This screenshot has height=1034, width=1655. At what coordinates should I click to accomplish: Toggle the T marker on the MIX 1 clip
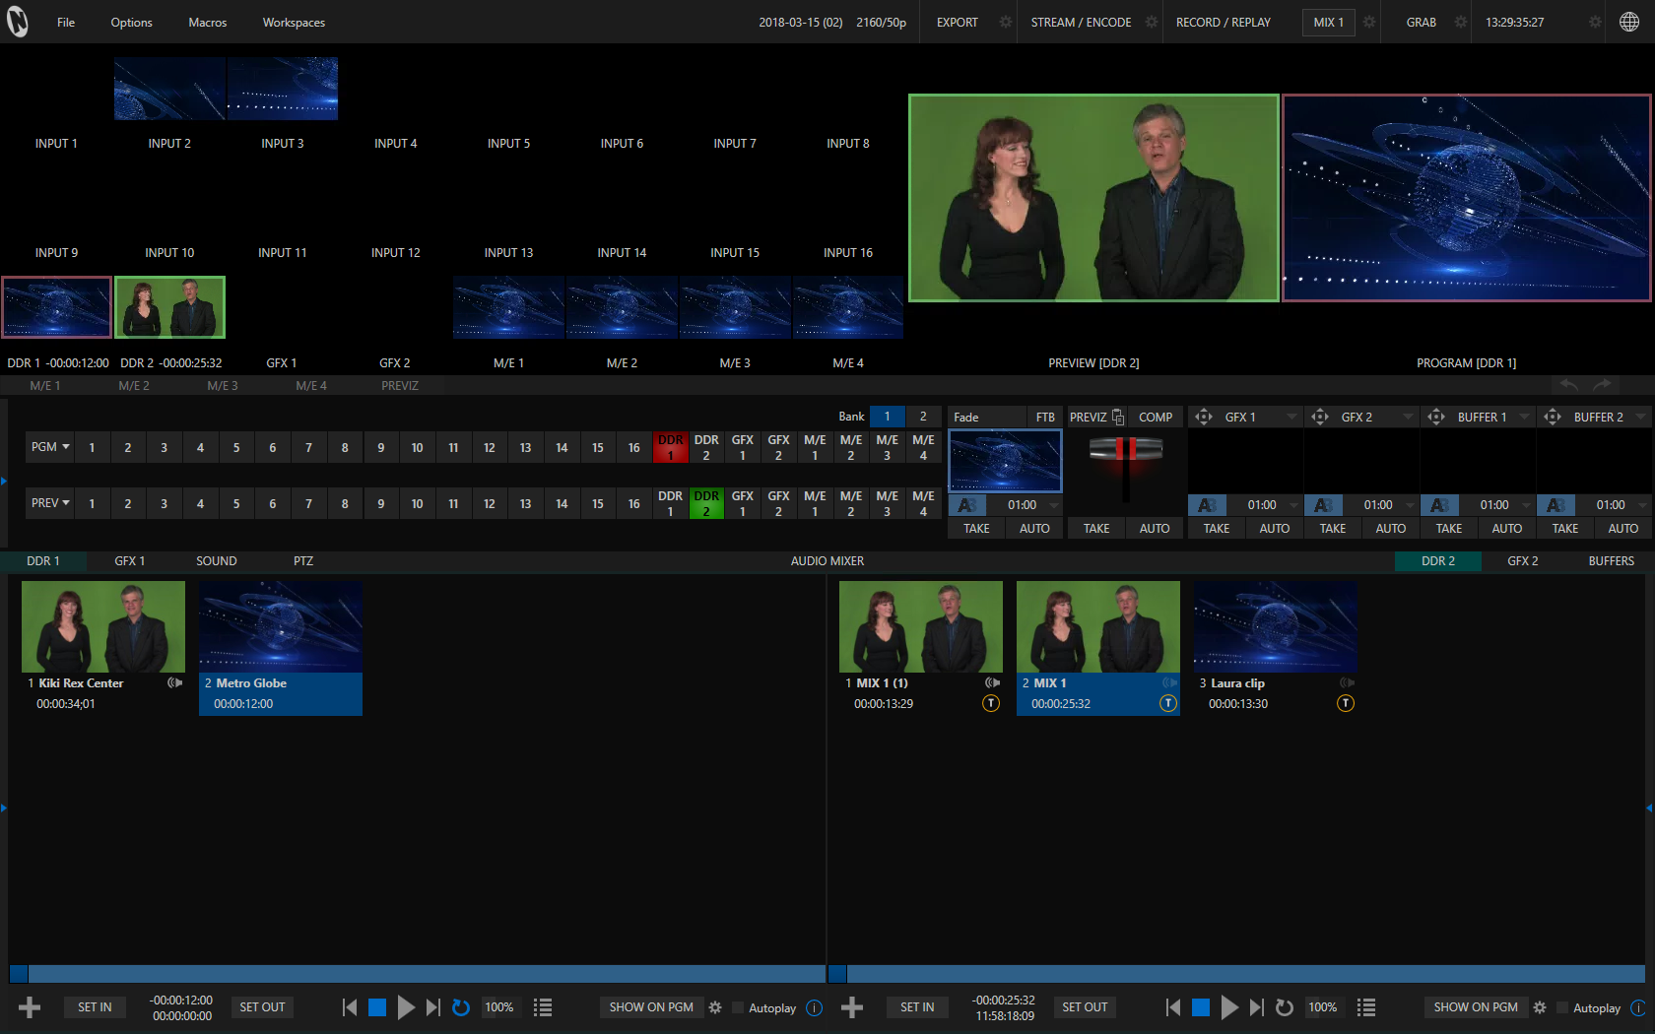pos(1167,703)
